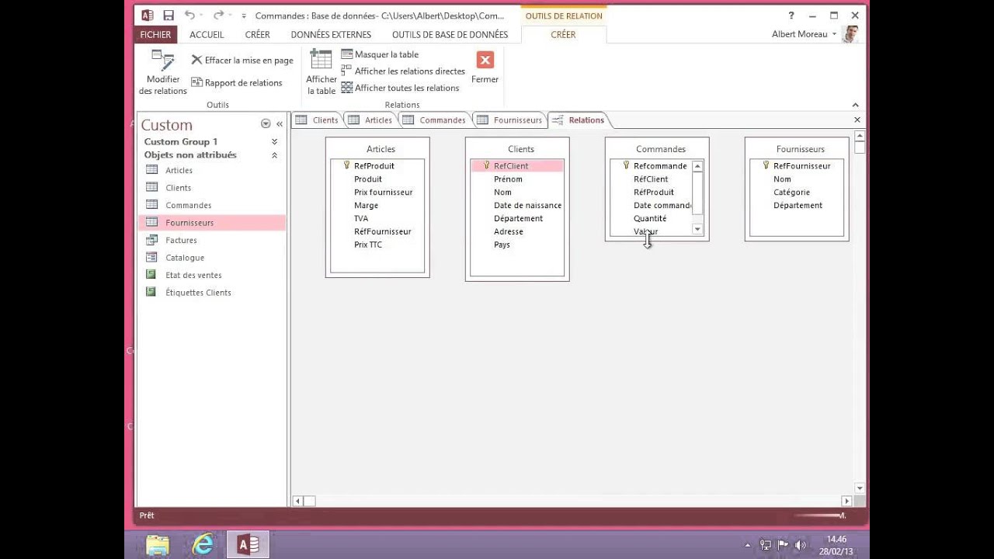Open the OUTILS DE BASE DE DONNÉES tab
The width and height of the screenshot is (994, 559).
[450, 34]
